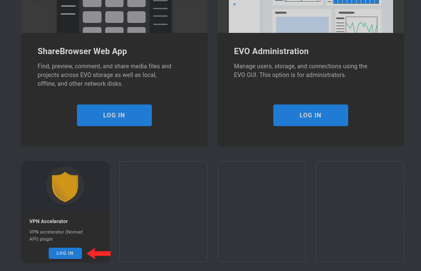This screenshot has width=421, height=271.
Task: Click the "VPN accelerator (Nomad API) plugin" description
Action: [56, 236]
